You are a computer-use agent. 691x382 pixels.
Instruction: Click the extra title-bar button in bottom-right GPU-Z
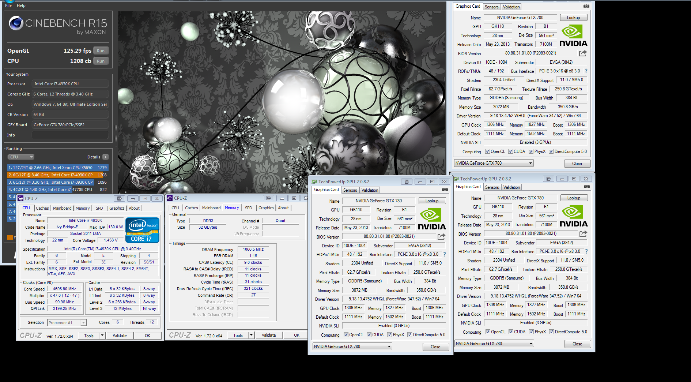point(548,179)
